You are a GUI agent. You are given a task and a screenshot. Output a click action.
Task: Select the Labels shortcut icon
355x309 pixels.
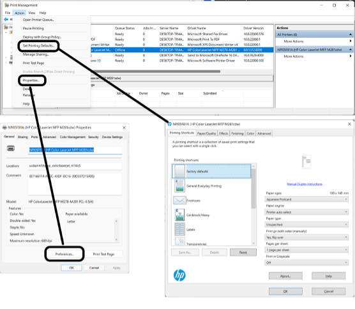[x=179, y=229]
